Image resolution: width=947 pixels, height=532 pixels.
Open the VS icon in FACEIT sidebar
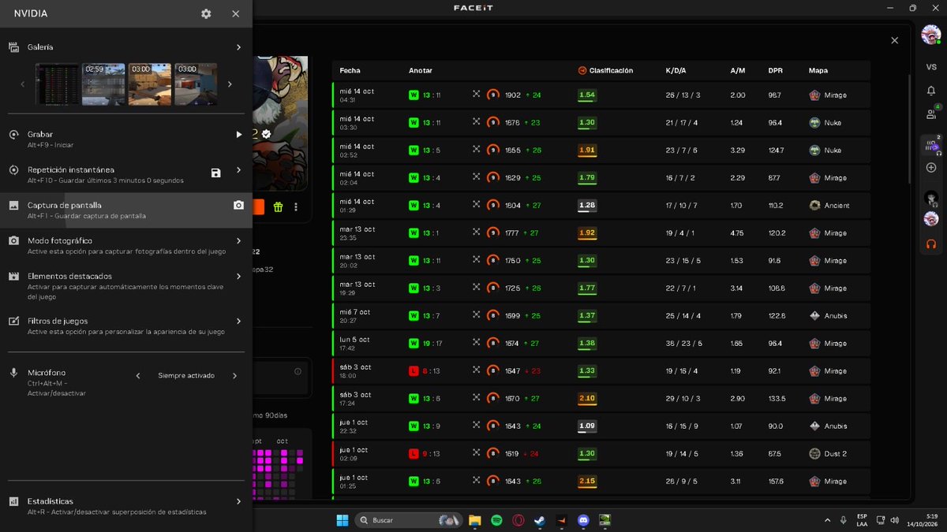click(x=931, y=67)
